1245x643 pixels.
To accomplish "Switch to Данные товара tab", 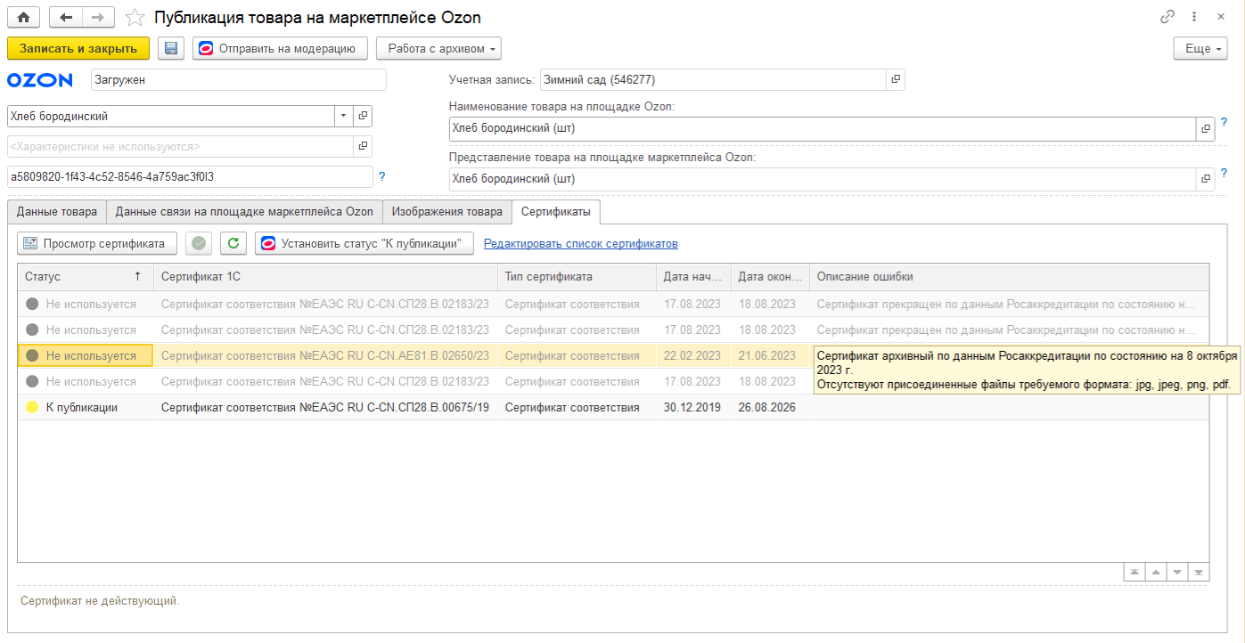I will click(x=57, y=212).
